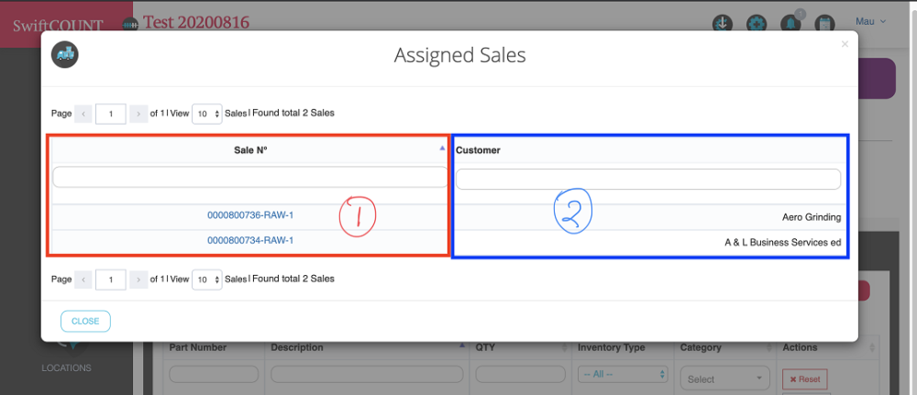The width and height of the screenshot is (917, 395).
Task: Click the Sale N° filter input field
Action: (249, 177)
